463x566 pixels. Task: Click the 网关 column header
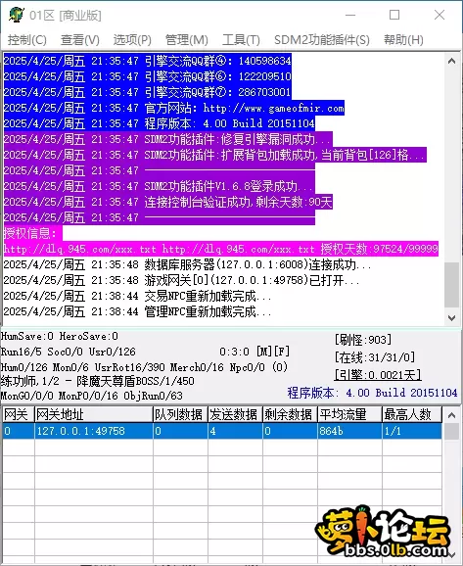point(19,414)
